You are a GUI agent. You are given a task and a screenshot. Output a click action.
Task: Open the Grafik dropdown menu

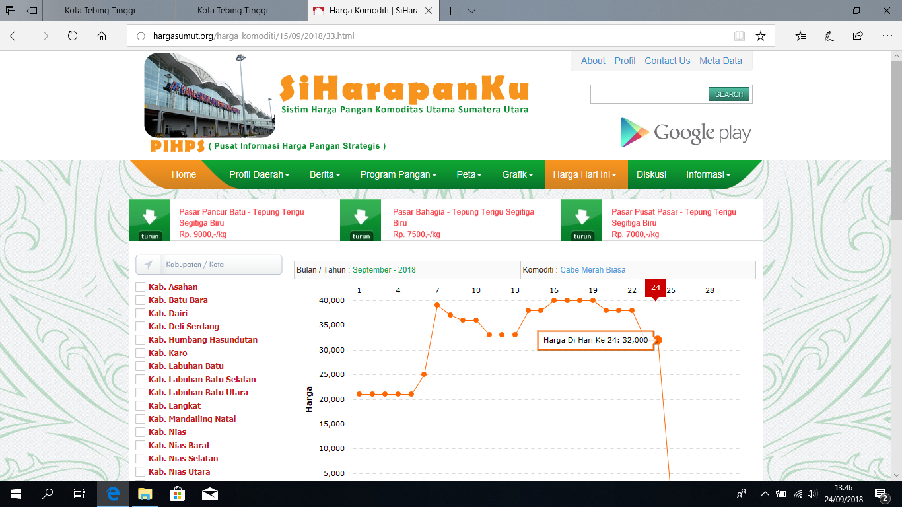(x=518, y=175)
